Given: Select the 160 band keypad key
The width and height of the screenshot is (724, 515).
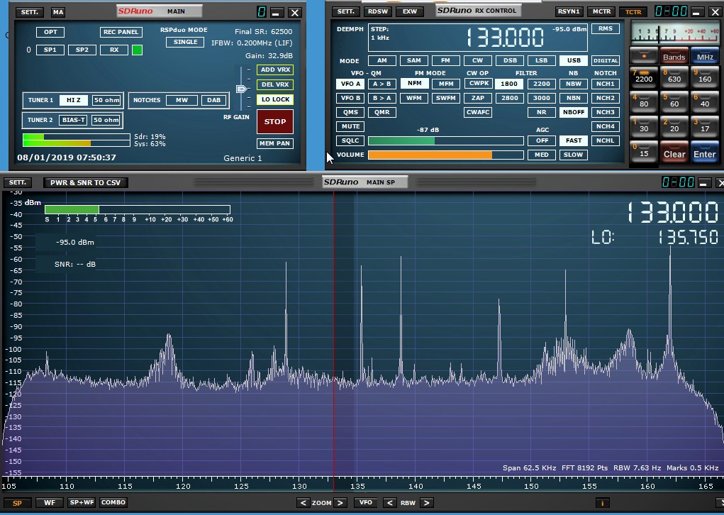Looking at the screenshot, I should 705,77.
